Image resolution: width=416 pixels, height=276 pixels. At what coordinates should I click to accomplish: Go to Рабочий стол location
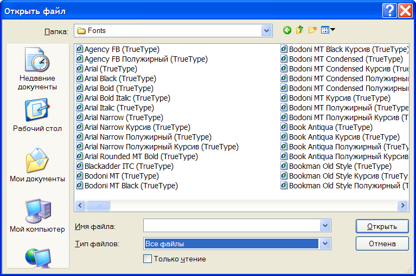37,115
